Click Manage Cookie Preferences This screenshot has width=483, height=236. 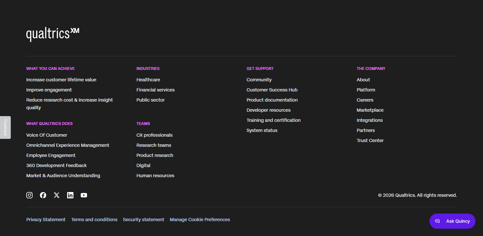(x=200, y=220)
